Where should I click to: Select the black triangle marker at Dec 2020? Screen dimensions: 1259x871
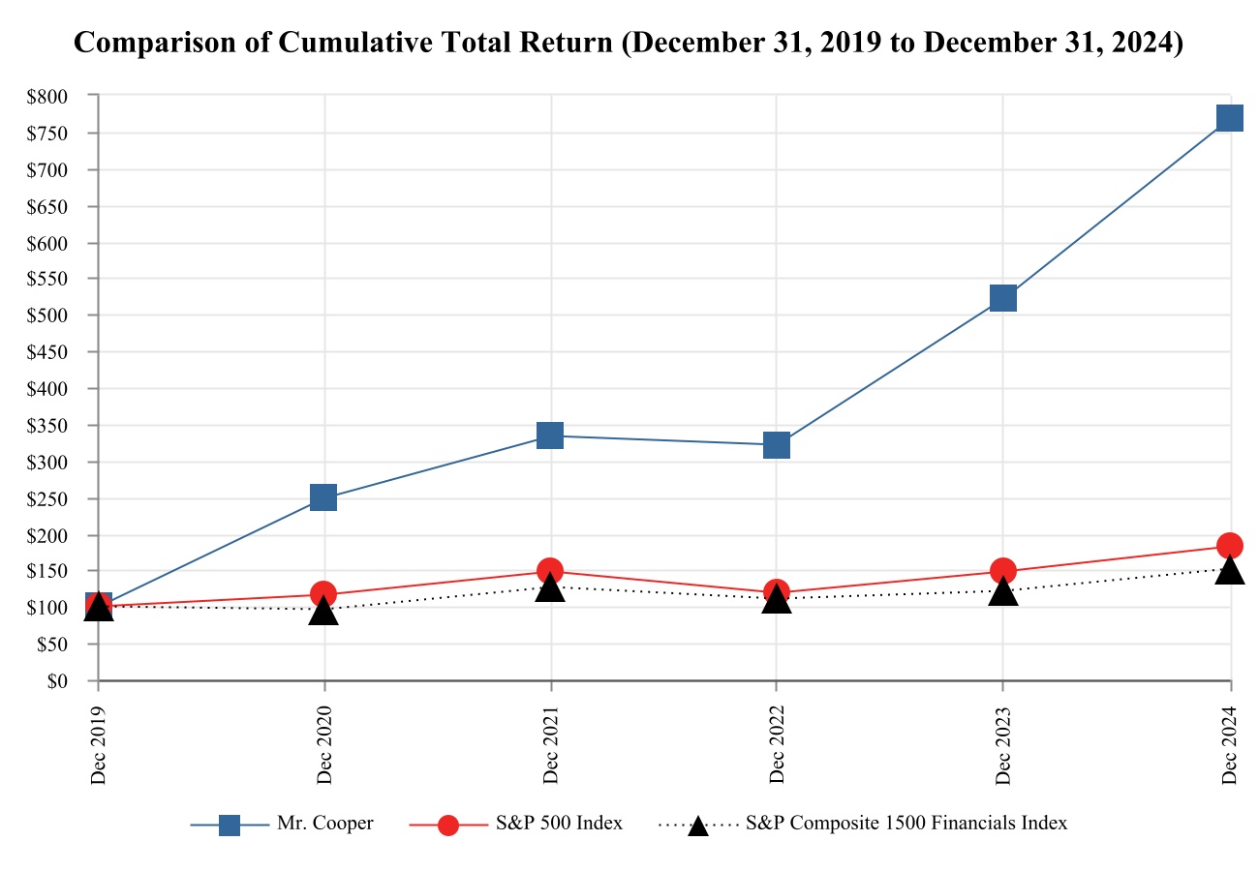click(x=323, y=613)
